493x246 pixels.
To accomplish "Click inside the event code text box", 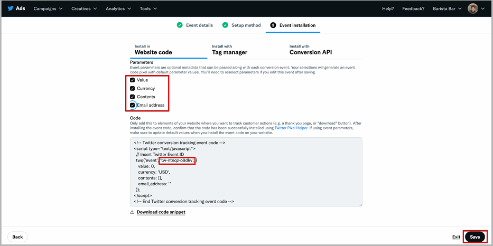I will pyautogui.click(x=246, y=172).
